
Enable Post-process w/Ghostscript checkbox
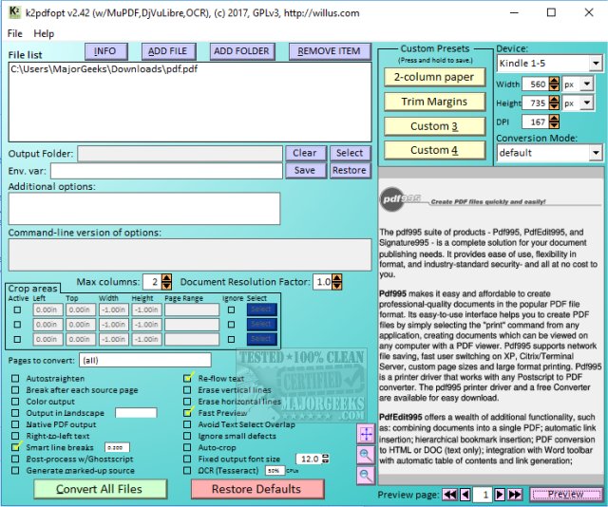(15, 459)
